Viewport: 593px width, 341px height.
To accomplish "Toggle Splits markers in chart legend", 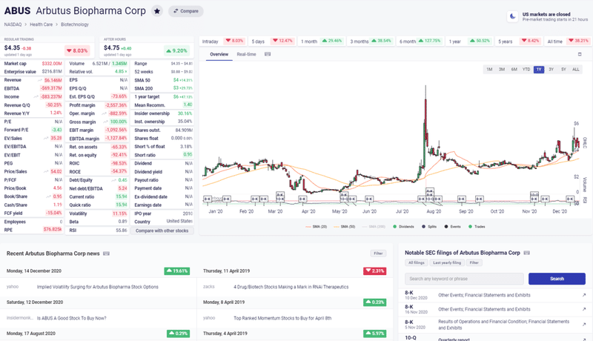I will coord(429,227).
